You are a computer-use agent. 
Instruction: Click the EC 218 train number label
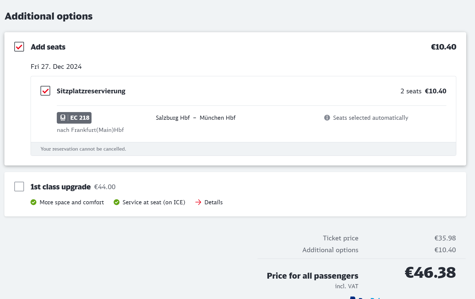(80, 118)
